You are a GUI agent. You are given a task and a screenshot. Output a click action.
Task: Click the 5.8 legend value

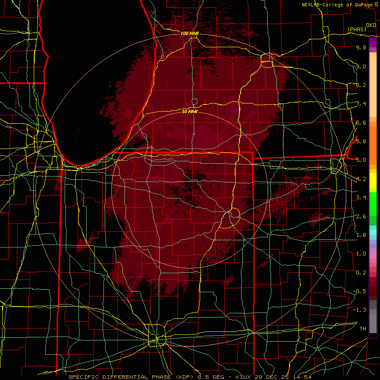click(x=361, y=141)
